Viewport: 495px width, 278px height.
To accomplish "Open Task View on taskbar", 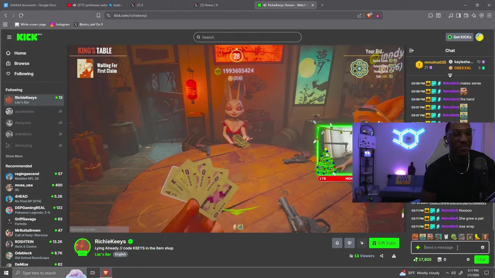I will tap(93, 273).
